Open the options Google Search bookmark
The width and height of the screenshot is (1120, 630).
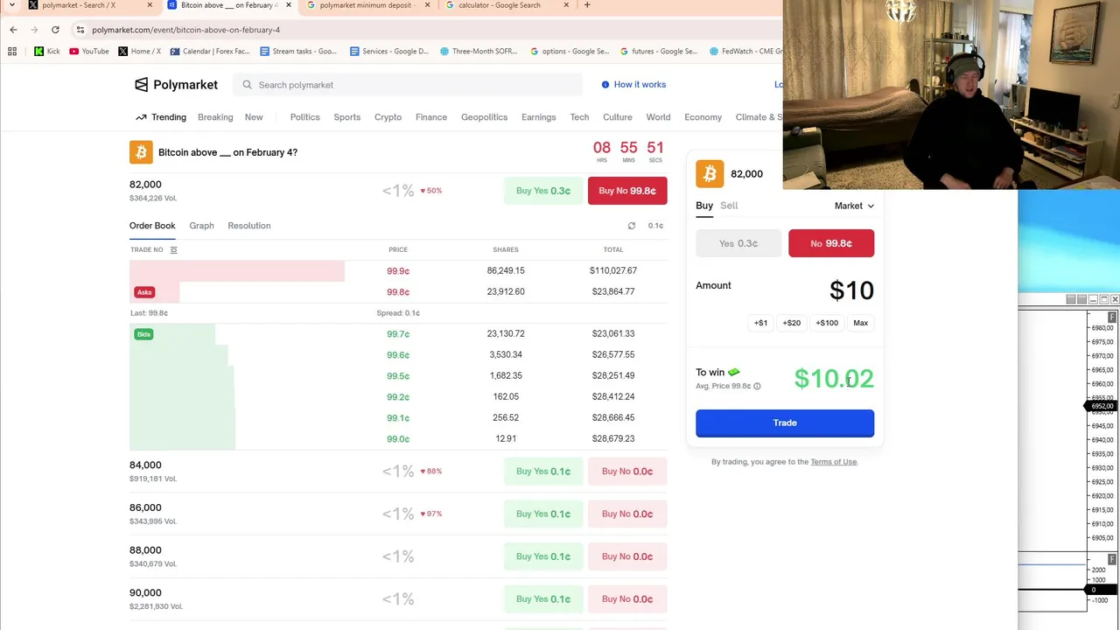click(x=570, y=52)
